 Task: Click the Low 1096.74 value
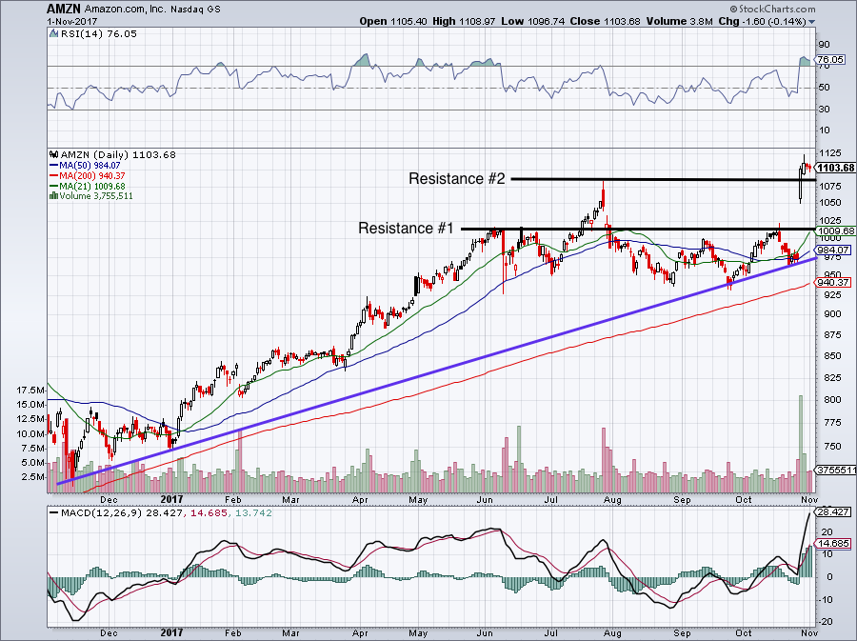click(532, 21)
